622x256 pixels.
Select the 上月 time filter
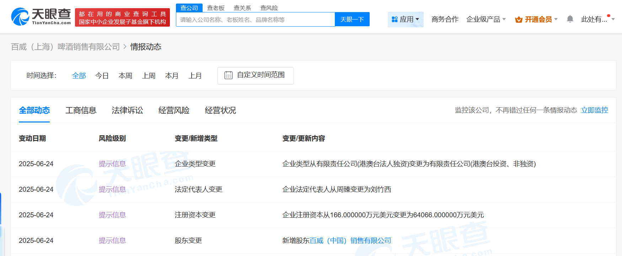click(x=195, y=76)
